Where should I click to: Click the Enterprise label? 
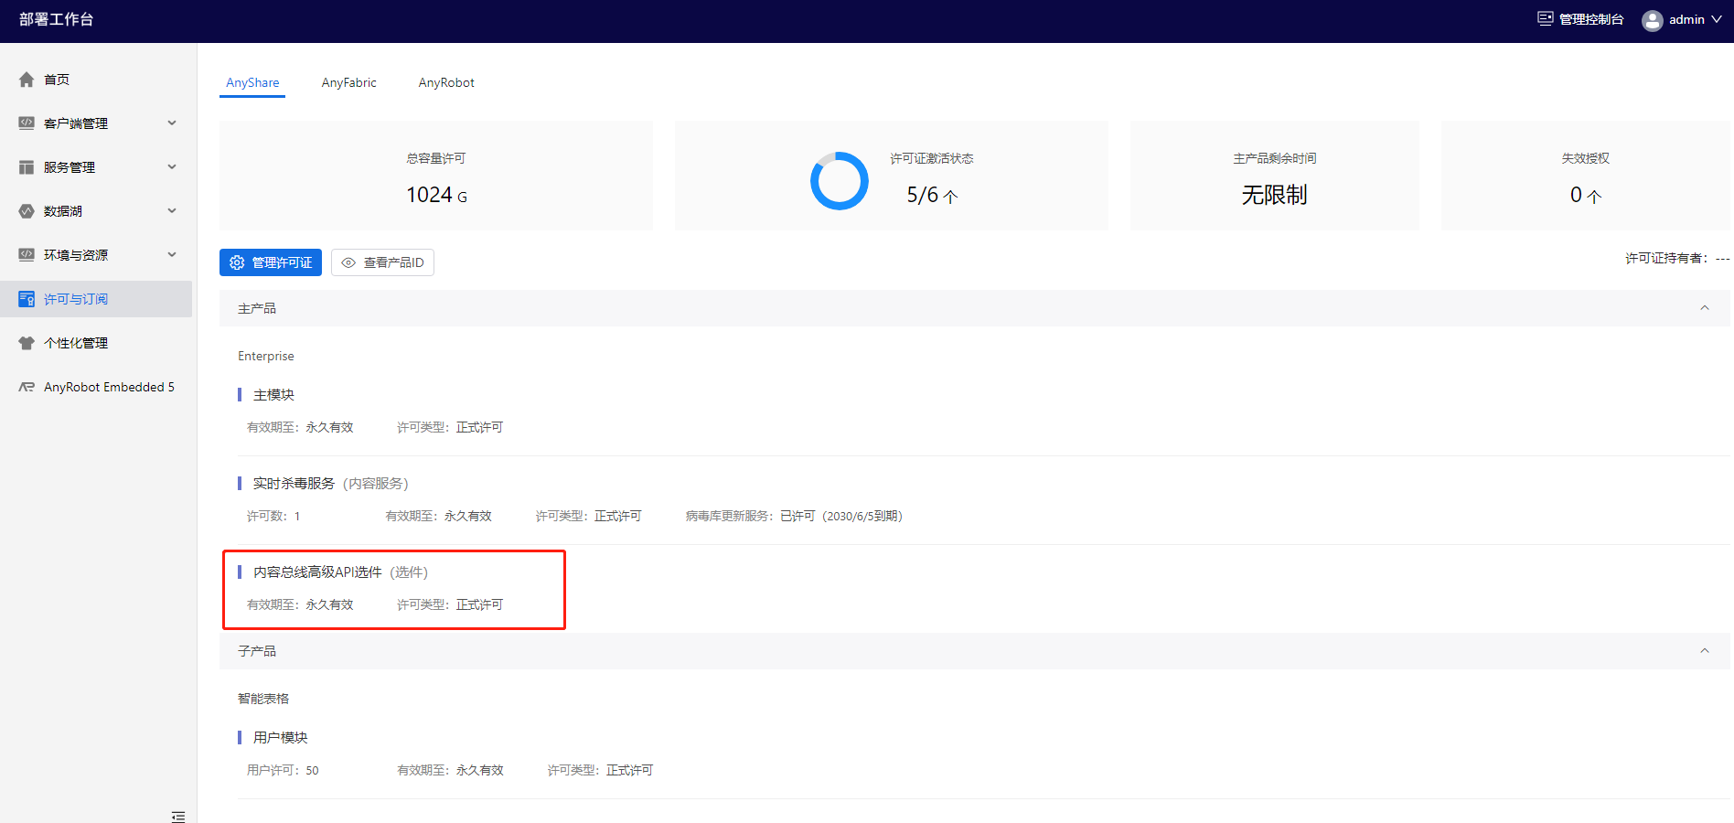tap(266, 357)
